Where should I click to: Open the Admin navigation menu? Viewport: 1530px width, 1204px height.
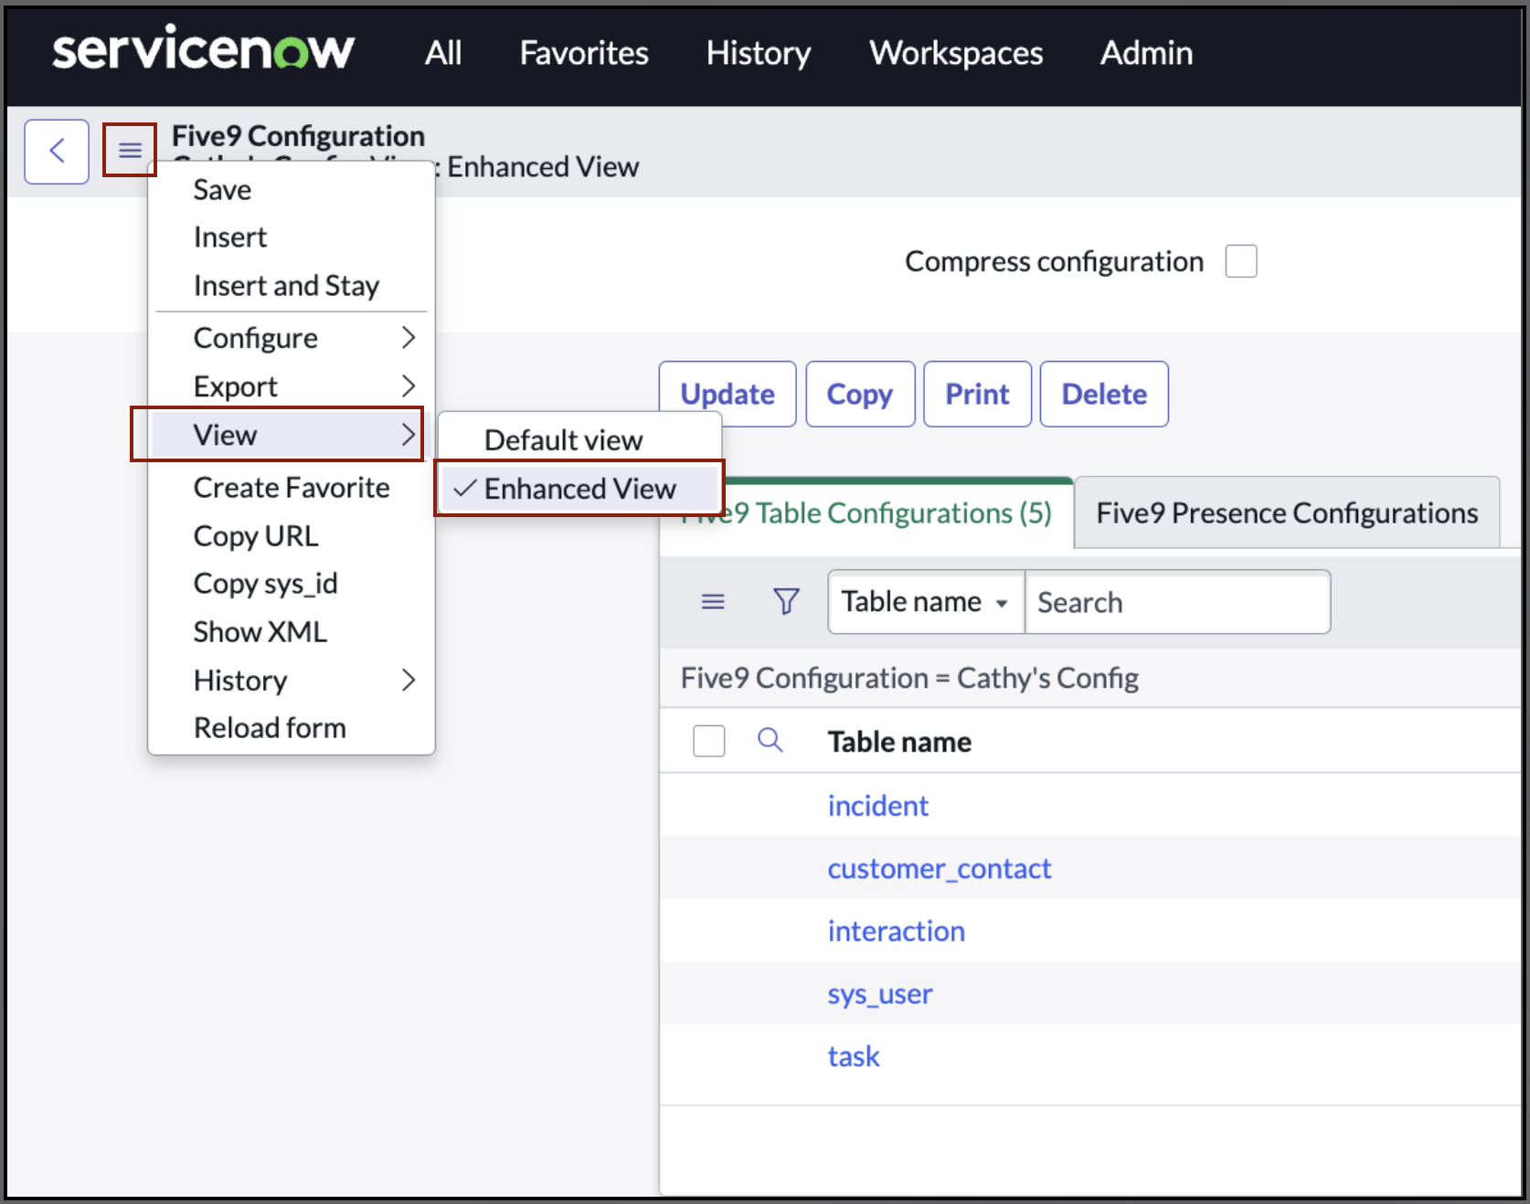coord(1146,53)
